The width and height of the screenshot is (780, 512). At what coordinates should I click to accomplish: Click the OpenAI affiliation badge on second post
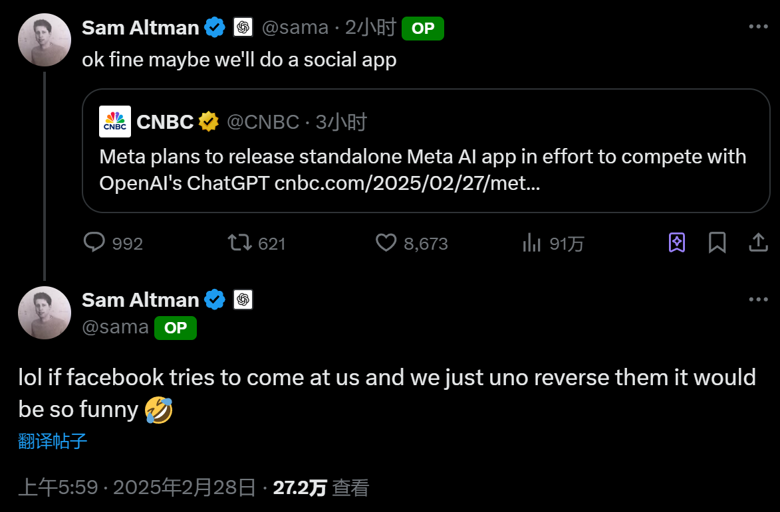tap(243, 299)
